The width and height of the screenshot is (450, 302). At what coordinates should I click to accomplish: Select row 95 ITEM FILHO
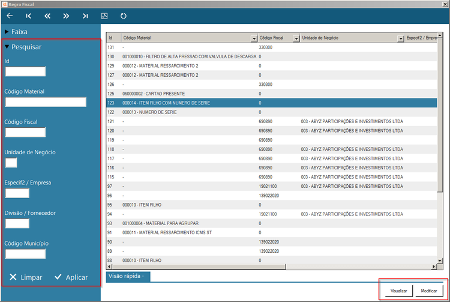point(271,205)
